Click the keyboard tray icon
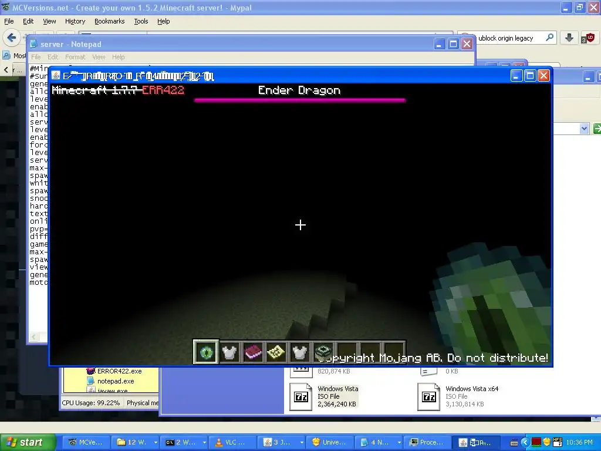 tap(514, 443)
